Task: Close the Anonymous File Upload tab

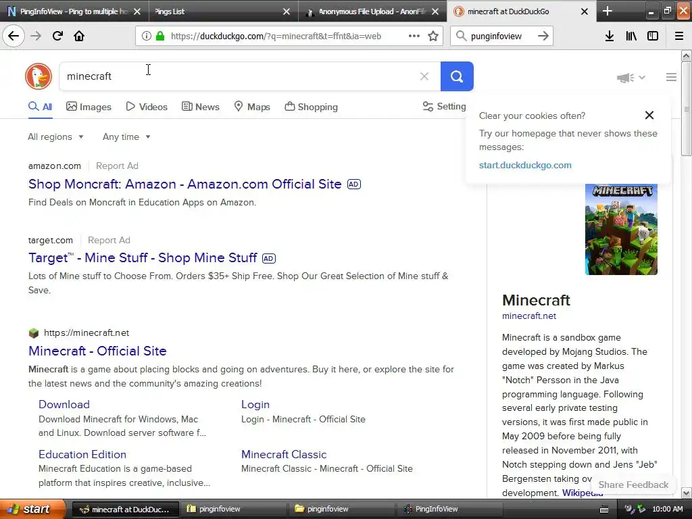Action: pos(435,11)
